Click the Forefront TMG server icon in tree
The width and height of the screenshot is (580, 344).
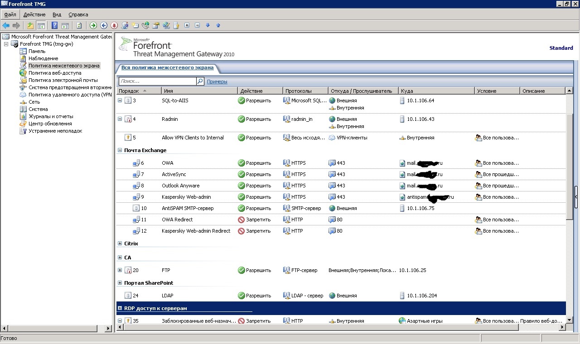(14, 44)
